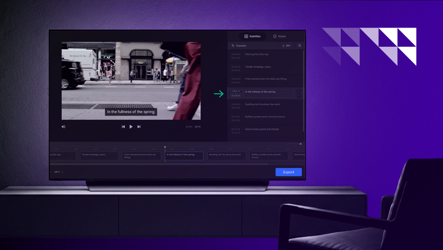Select timeline clip 'Yonder Amakagu soars;'
The height and width of the screenshot is (250, 443).
[99, 156]
